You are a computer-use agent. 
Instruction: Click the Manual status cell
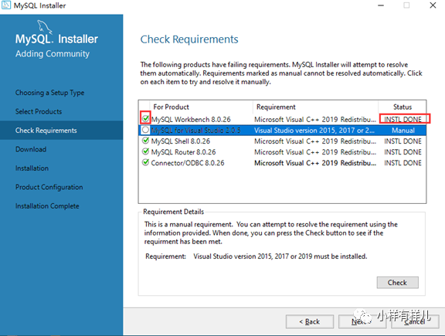click(403, 131)
